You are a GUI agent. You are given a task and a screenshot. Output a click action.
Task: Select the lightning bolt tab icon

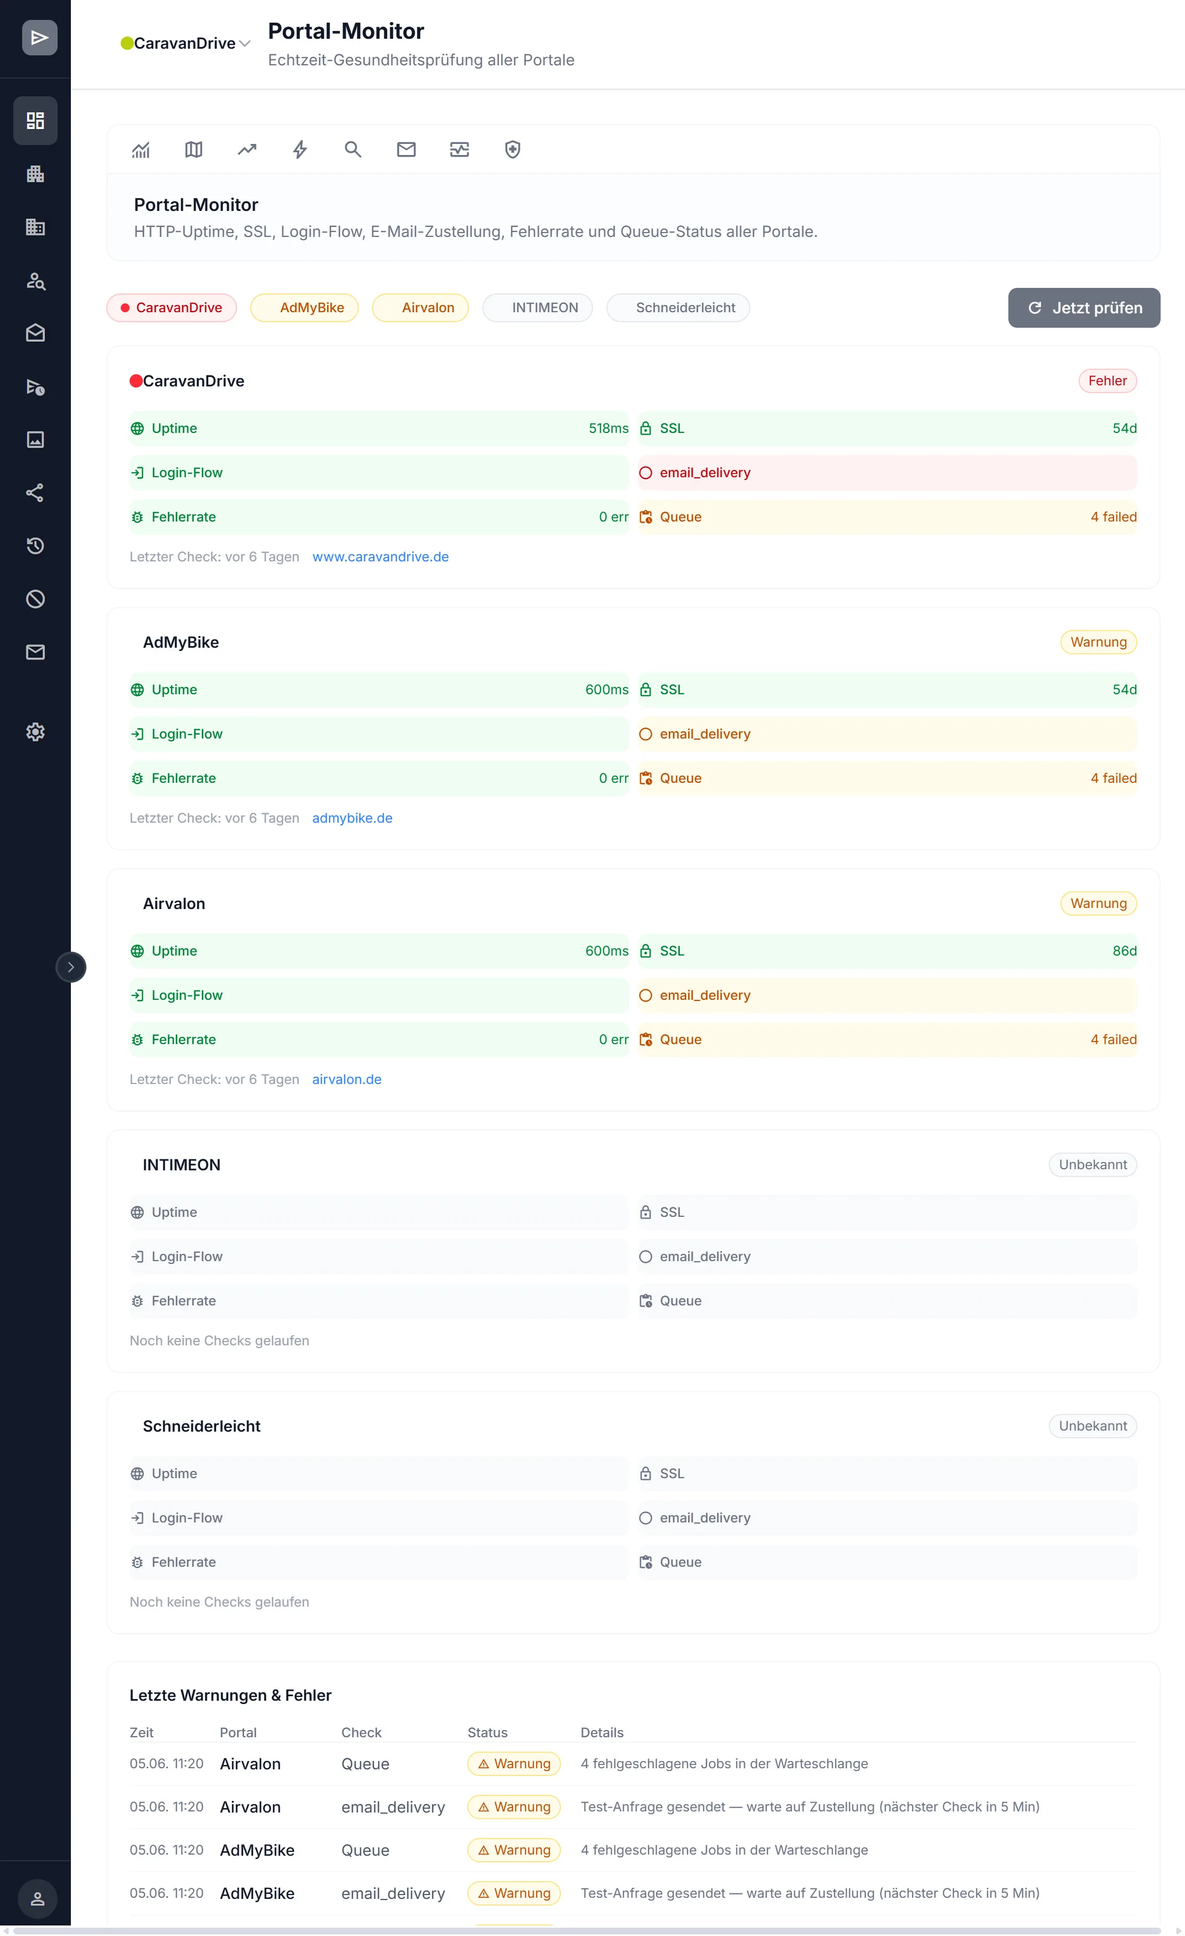300,149
